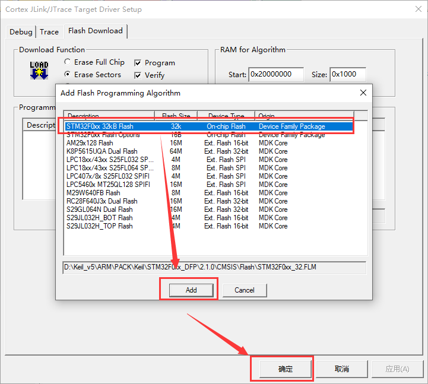The width and height of the screenshot is (428, 384).
Task: Select S29JL032H_TOP Flash algorithm
Action: [209, 226]
